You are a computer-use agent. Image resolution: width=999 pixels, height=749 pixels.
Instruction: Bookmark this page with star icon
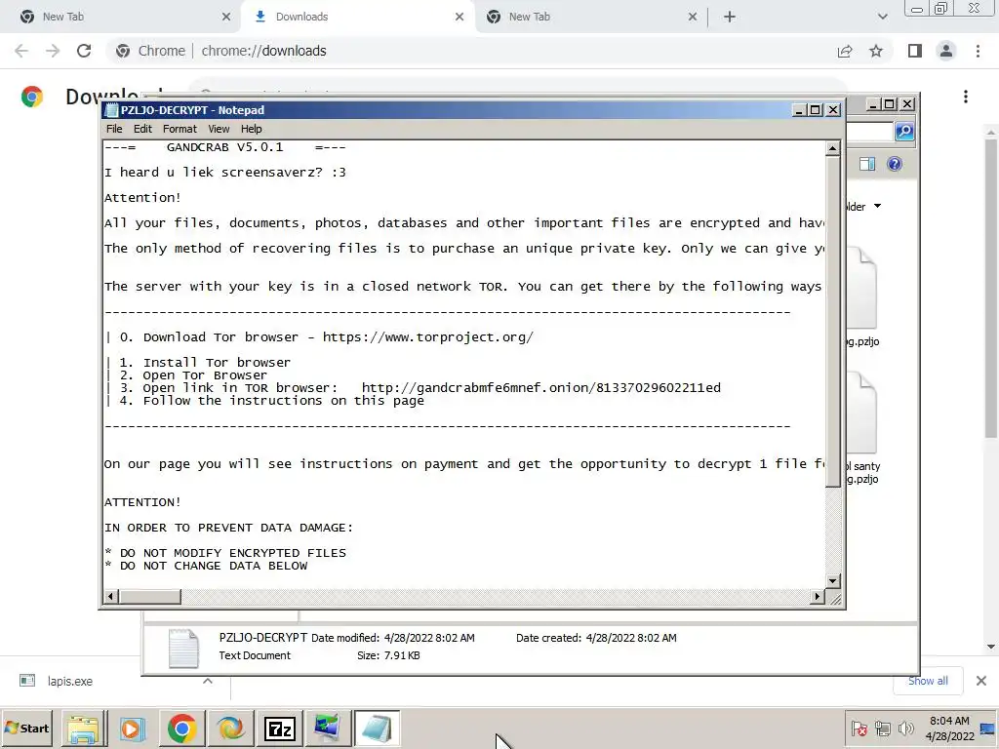pyautogui.click(x=876, y=51)
